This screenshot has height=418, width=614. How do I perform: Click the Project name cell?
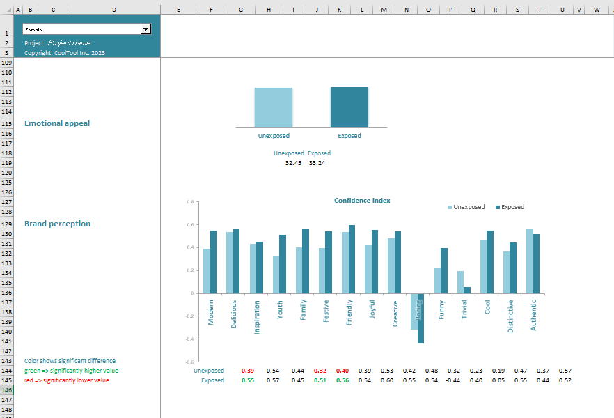(68, 43)
